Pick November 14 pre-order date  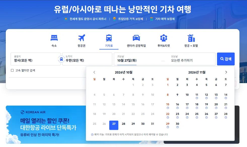pos(226,96)
